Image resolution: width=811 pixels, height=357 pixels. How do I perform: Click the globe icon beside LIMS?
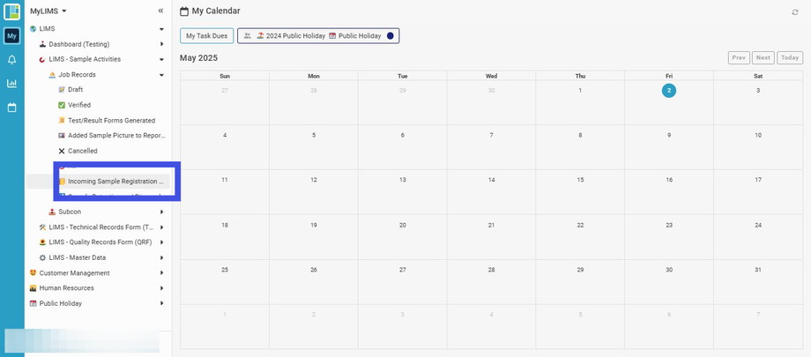tap(33, 29)
